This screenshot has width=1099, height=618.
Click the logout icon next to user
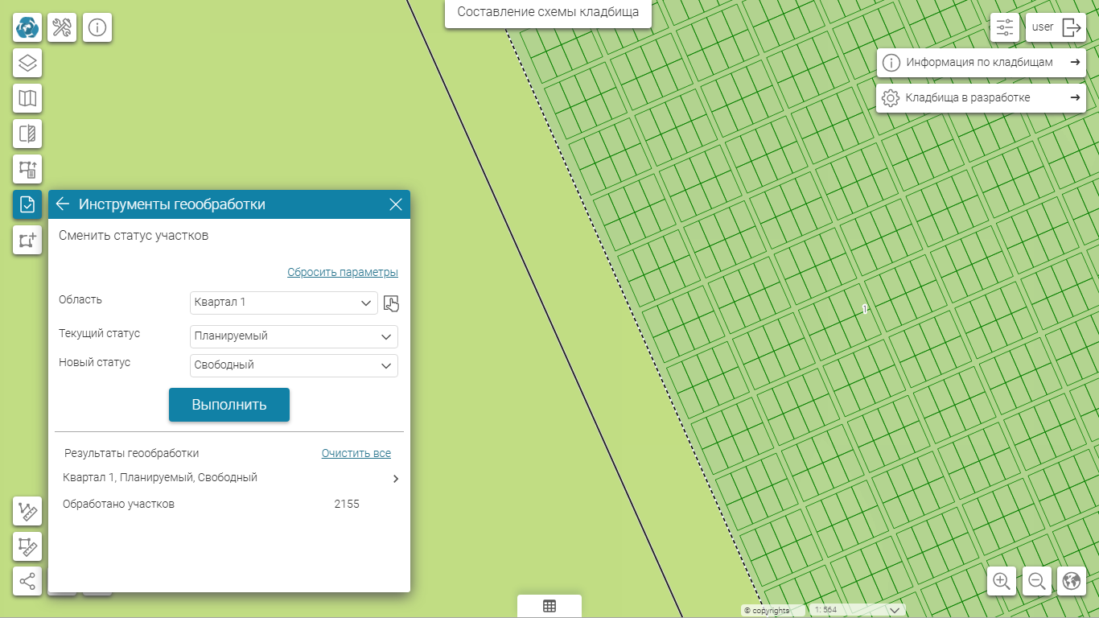click(1072, 27)
